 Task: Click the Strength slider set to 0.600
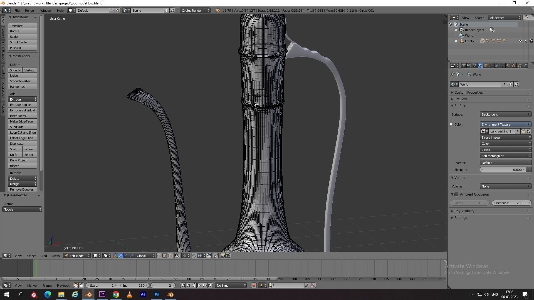coord(503,170)
